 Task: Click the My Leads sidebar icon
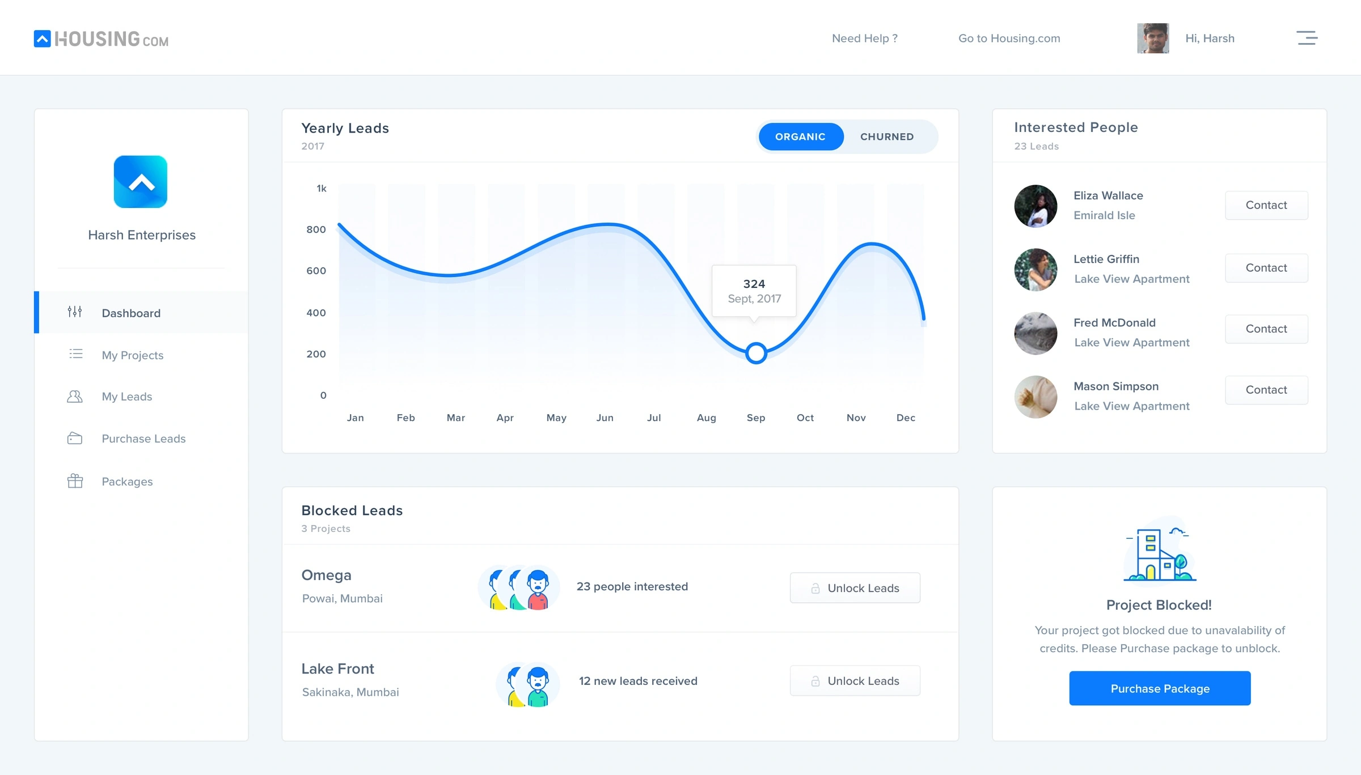[75, 396]
